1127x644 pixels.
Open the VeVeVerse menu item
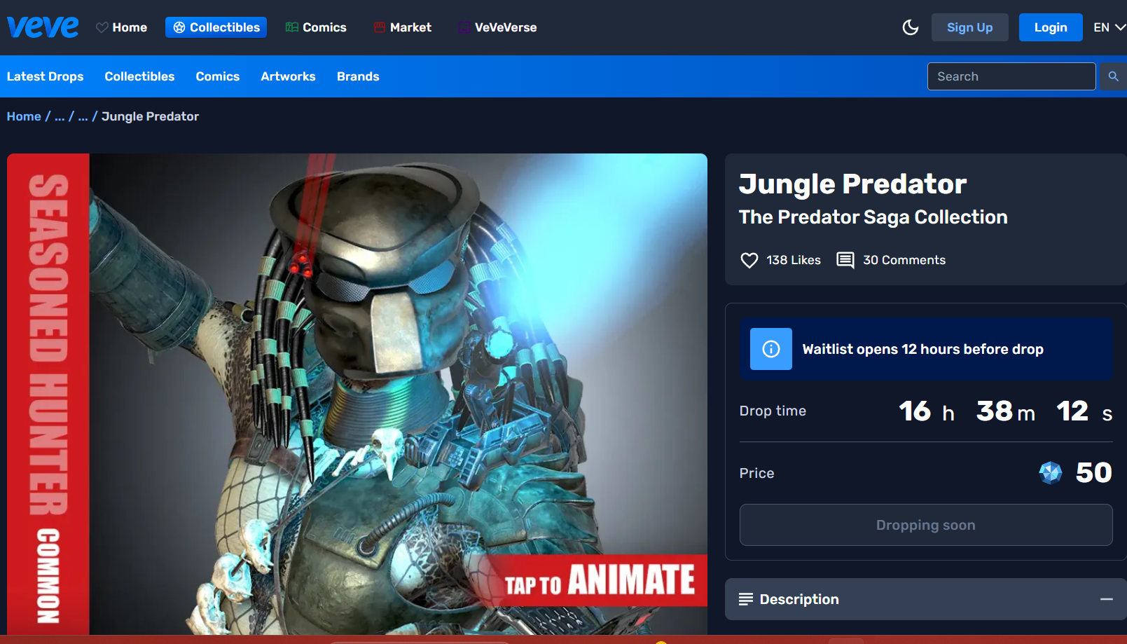498,27
